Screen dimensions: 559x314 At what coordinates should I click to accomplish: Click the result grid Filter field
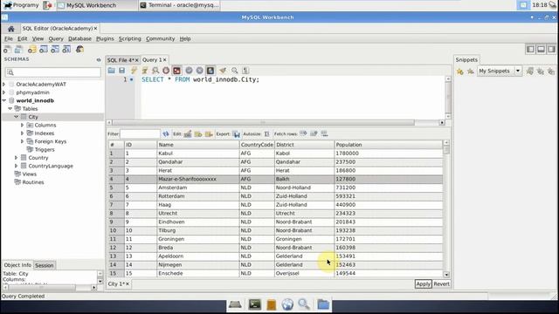point(140,133)
